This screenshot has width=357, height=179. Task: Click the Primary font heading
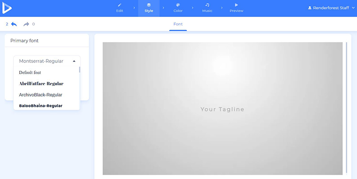[x=25, y=41]
